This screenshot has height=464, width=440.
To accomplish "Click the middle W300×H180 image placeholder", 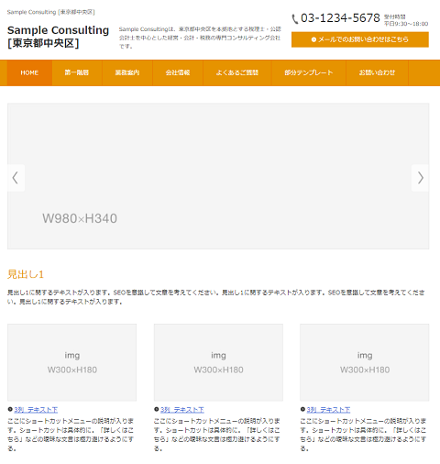I will pyautogui.click(x=218, y=362).
